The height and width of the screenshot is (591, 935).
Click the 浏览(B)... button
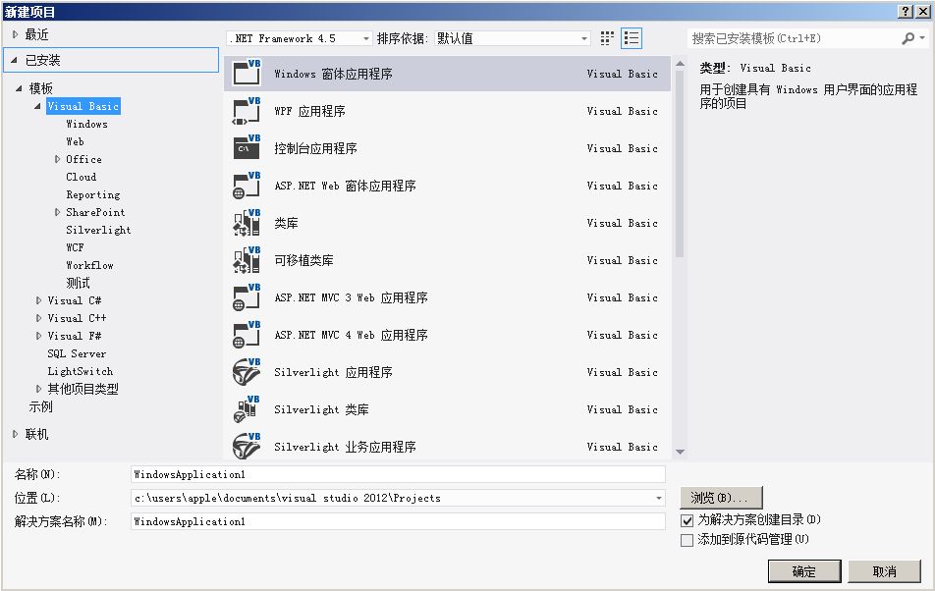(722, 498)
